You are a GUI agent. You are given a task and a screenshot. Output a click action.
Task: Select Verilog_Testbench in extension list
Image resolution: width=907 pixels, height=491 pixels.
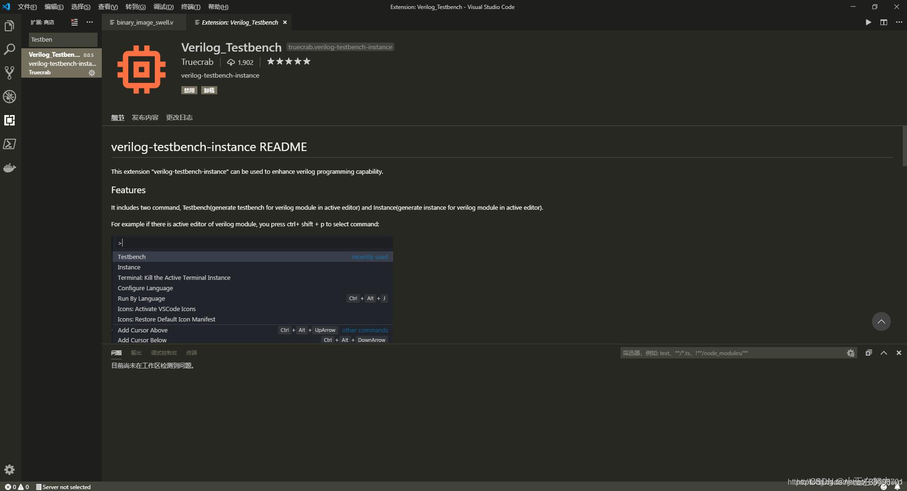click(62, 63)
